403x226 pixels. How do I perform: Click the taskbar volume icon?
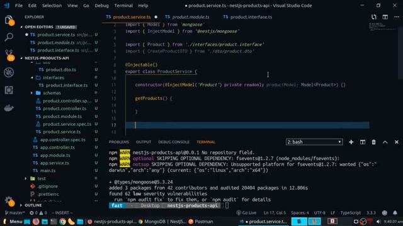coord(378,222)
